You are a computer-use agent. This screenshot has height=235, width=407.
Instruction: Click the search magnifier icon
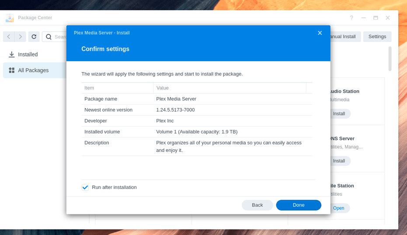49,37
